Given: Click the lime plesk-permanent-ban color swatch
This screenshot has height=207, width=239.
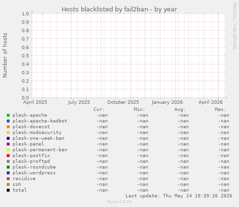Looking at the screenshot, I should coord(8,150).
